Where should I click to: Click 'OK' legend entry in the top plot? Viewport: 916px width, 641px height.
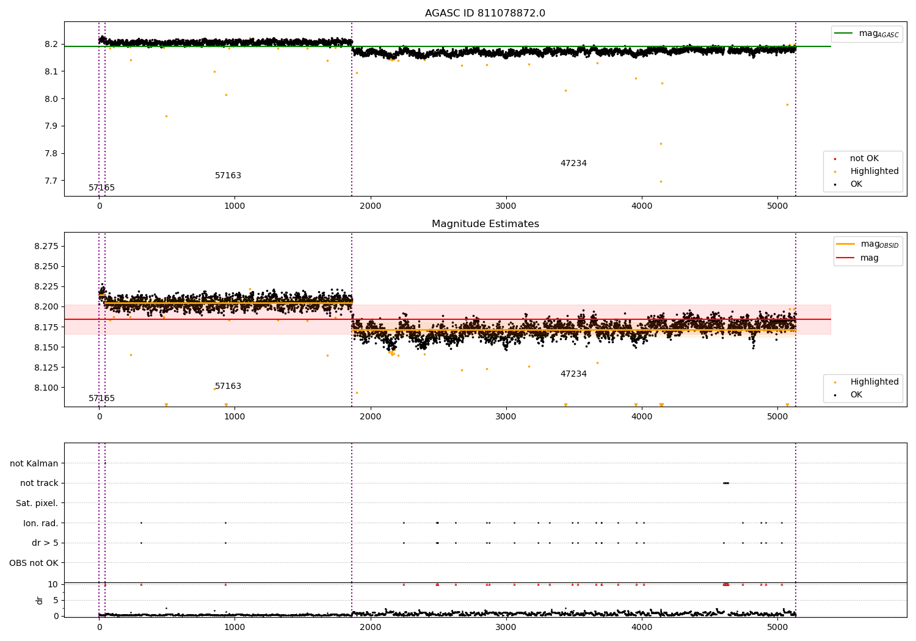point(849,184)
